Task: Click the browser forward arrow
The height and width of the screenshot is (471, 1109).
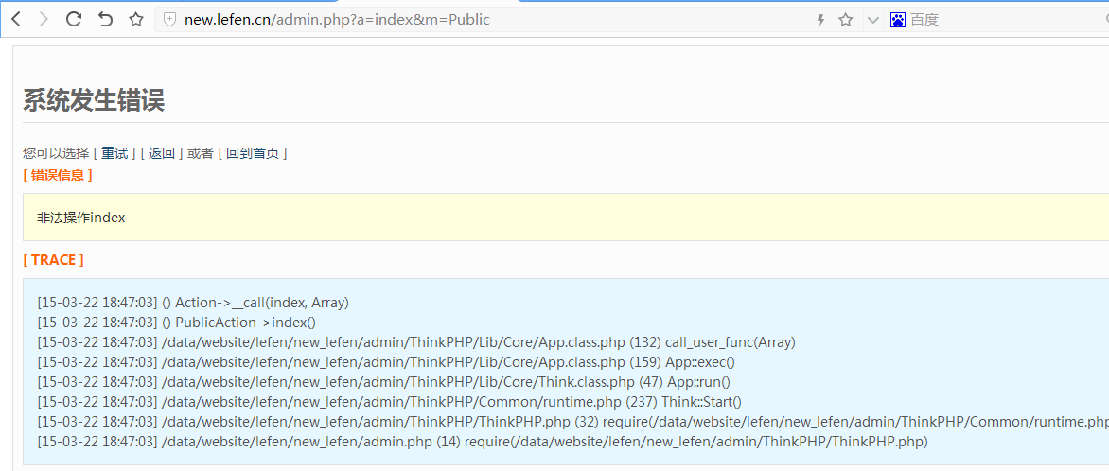Action: (x=44, y=20)
